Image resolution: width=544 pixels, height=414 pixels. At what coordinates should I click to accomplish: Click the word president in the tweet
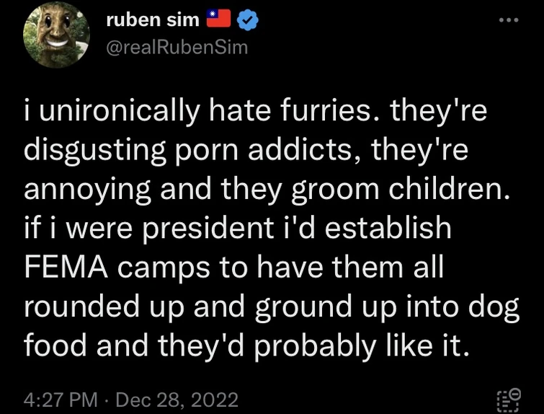click(208, 229)
